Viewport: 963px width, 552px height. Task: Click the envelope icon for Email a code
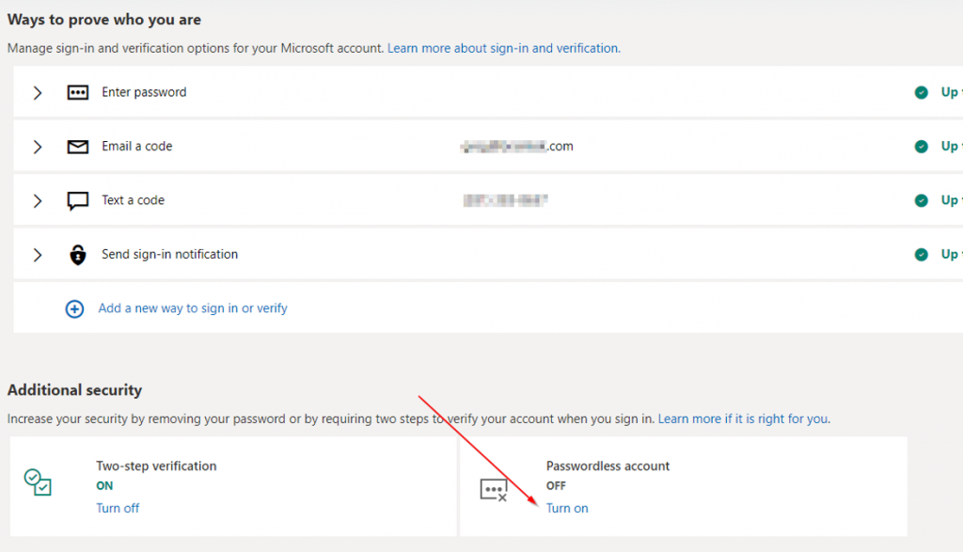click(x=77, y=147)
